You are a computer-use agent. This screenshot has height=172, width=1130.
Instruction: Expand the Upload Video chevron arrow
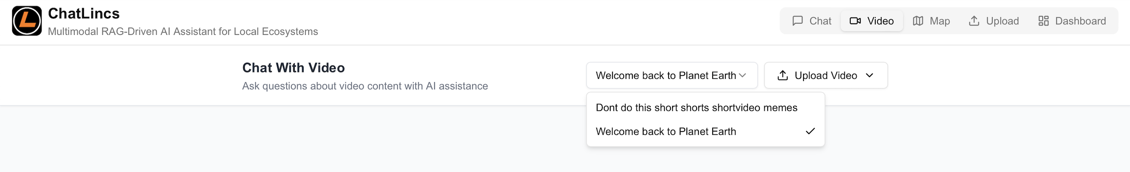coord(869,76)
